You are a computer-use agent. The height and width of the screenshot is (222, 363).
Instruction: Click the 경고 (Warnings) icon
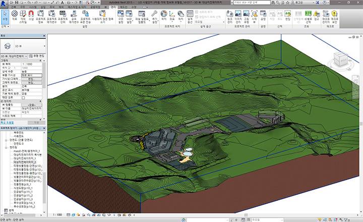[317, 15]
